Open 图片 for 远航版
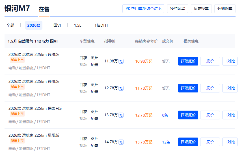This screenshot has height=154, width=246. (x=94, y=58)
